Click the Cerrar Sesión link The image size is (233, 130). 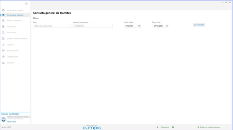[x=12, y=122]
